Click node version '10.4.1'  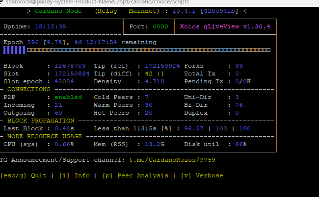click(x=184, y=11)
